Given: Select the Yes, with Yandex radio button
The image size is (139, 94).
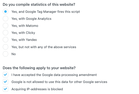Looking at the screenshot, I should [x=5, y=40].
